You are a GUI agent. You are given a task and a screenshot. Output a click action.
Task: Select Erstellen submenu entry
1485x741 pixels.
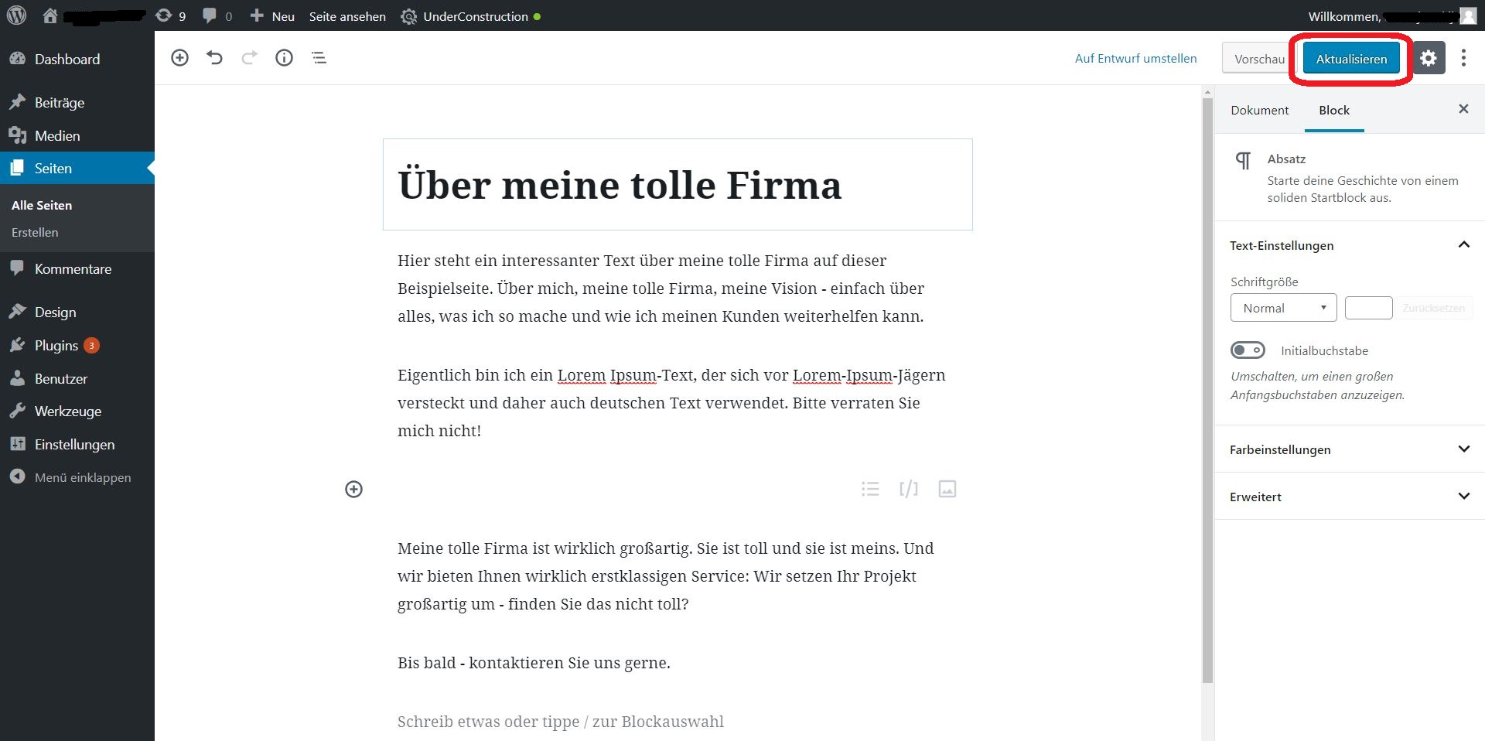[x=35, y=232]
